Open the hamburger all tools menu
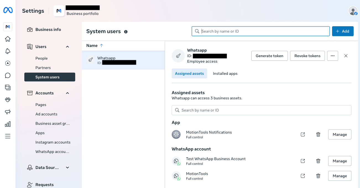The image size is (360, 188). tap(8, 136)
